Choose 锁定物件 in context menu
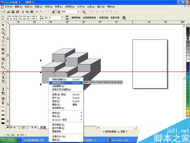Screen dimensions: 190x143 [x=66, y=108]
